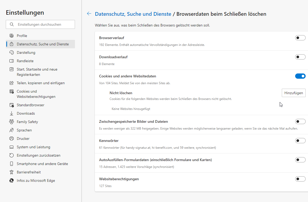Click the Downloads arrow icon in the sidebar
Screen dimensions: 308x202
pos(12,113)
